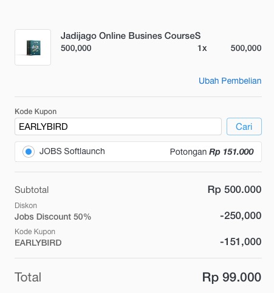Focus the Kode Kupon input containing EARLYBIRD
Screen dimensions: 274x293
(118, 127)
